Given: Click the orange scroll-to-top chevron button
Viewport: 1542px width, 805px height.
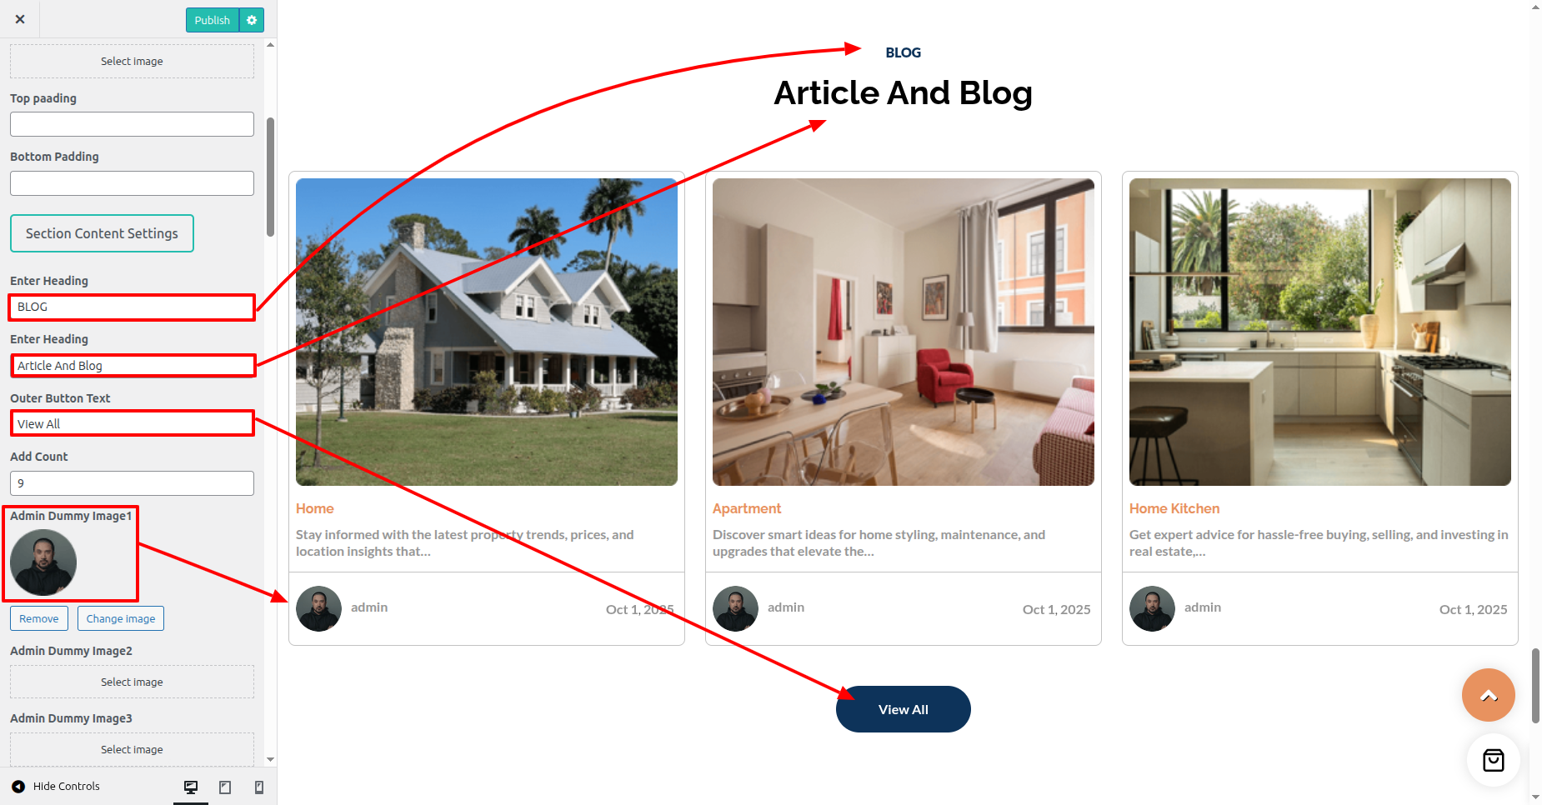Looking at the screenshot, I should point(1488,695).
